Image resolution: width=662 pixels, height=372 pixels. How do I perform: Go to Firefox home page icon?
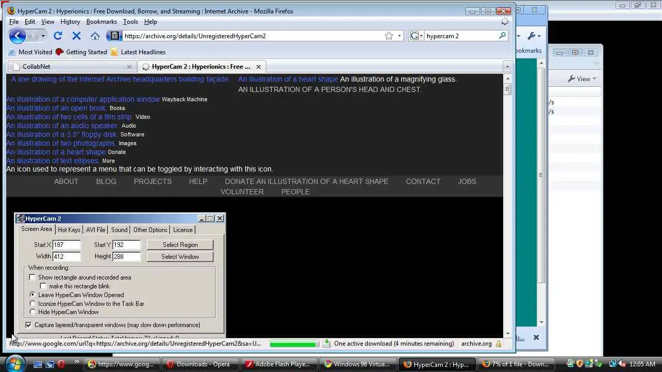pos(95,36)
